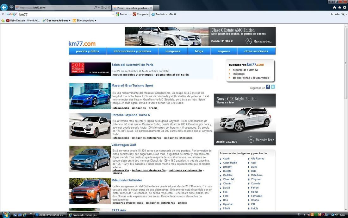Click 'página oficial del Salón' link
This screenshot has width=348, height=218.
click(x=172, y=75)
